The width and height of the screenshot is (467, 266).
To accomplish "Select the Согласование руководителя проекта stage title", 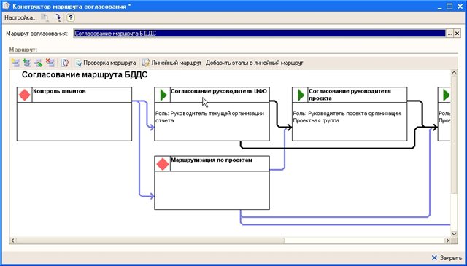I will click(x=350, y=95).
